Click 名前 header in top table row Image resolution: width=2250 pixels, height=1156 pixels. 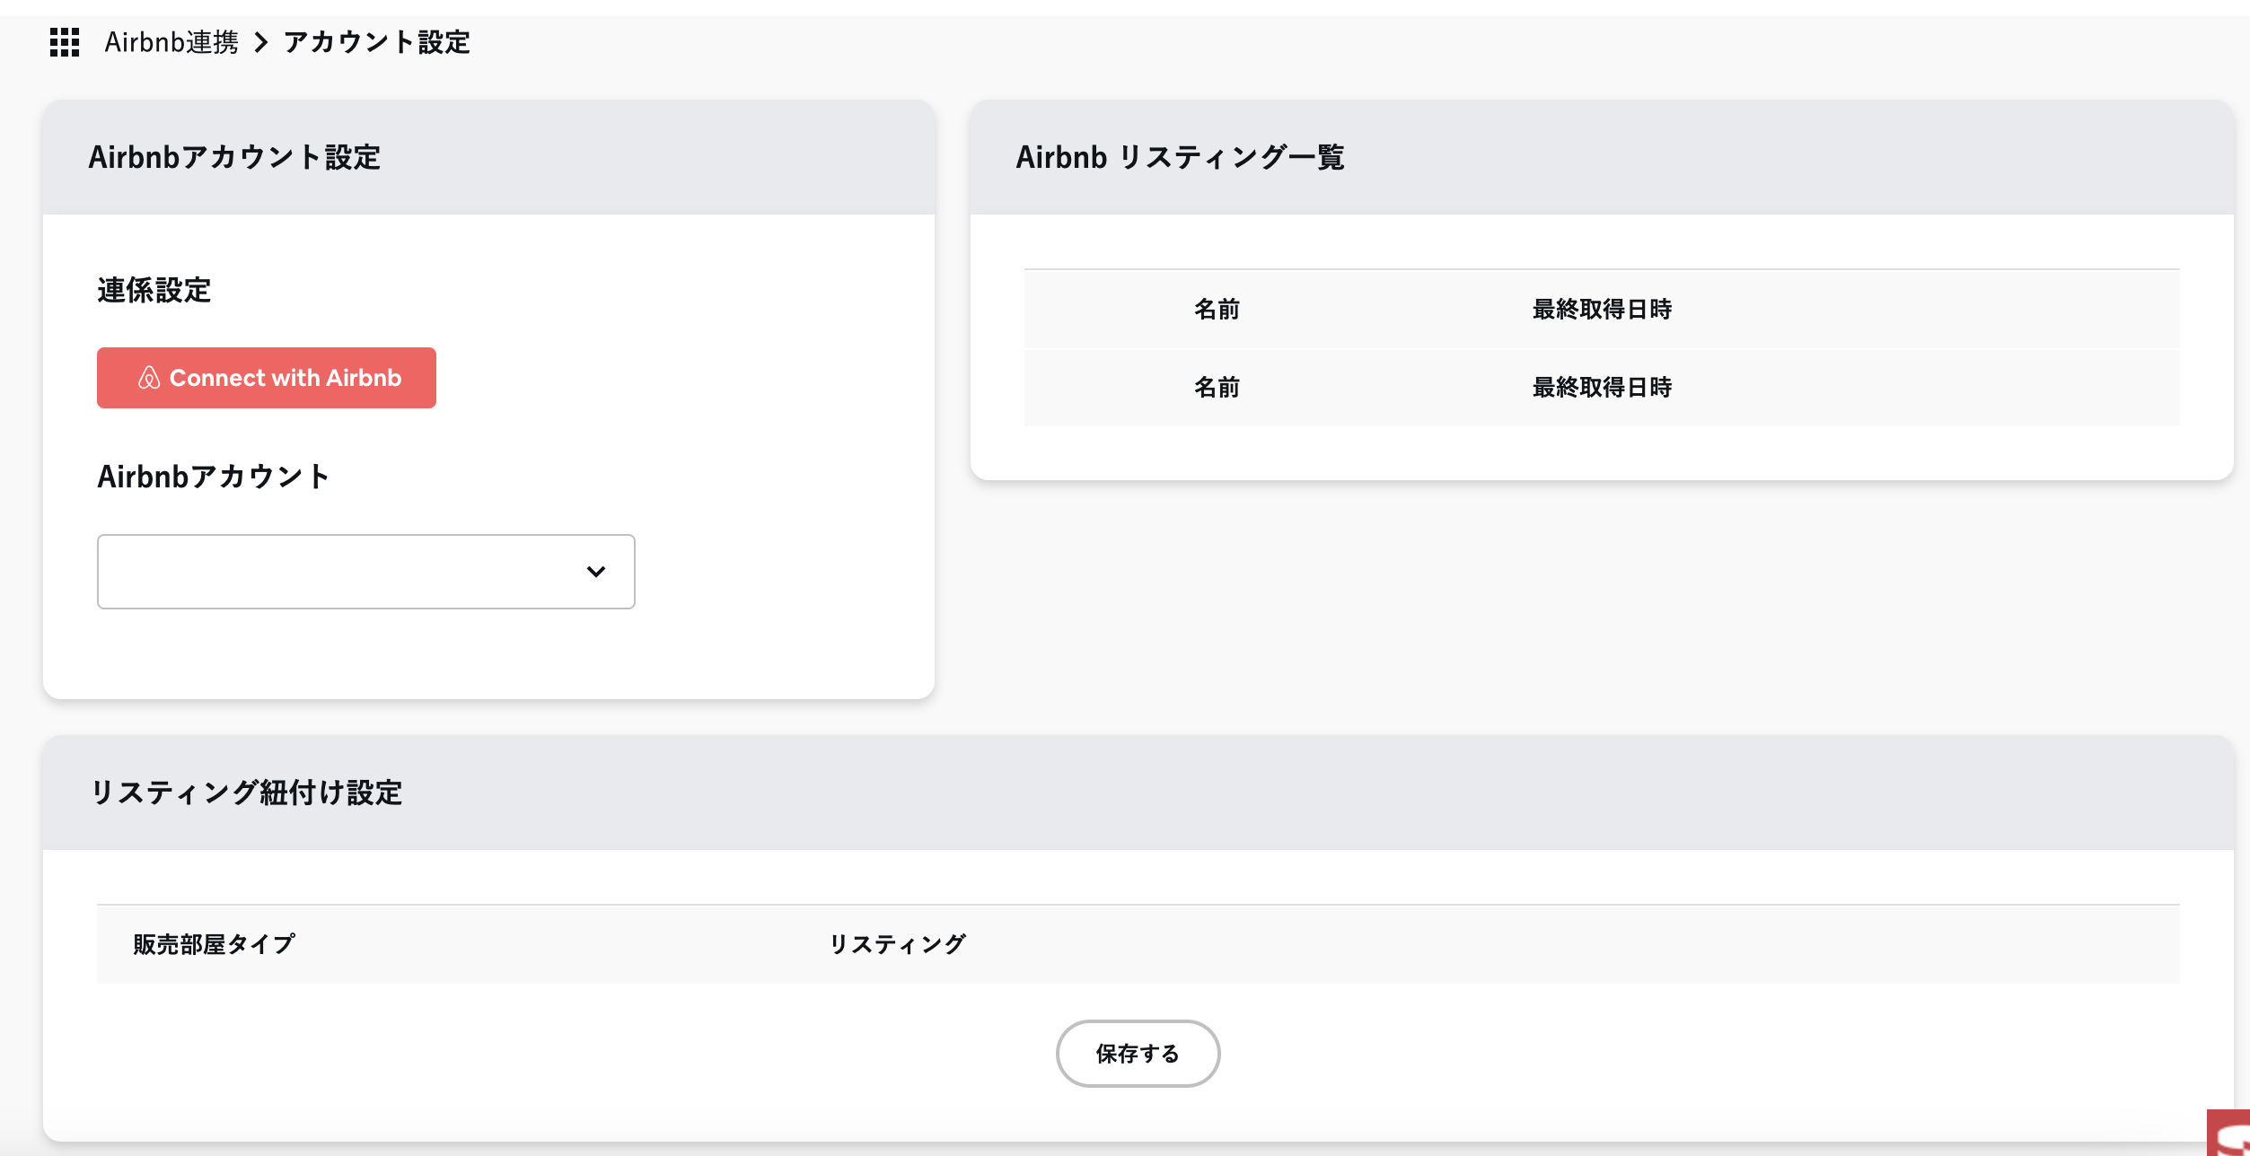[1217, 310]
